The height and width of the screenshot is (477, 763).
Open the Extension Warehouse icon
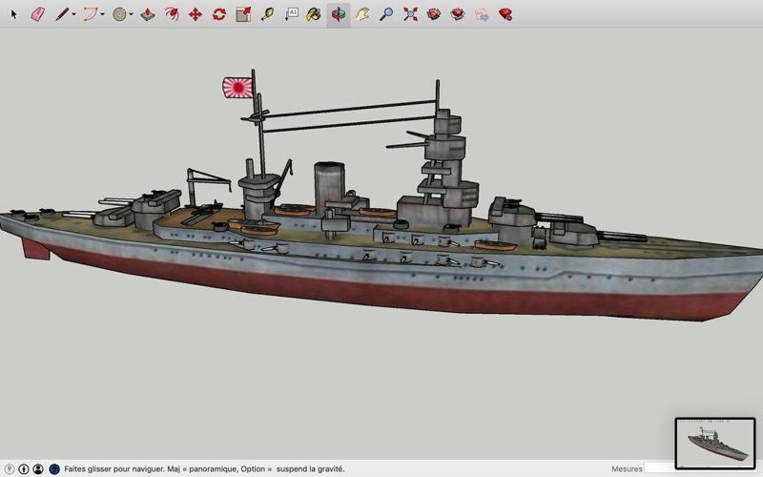[458, 14]
